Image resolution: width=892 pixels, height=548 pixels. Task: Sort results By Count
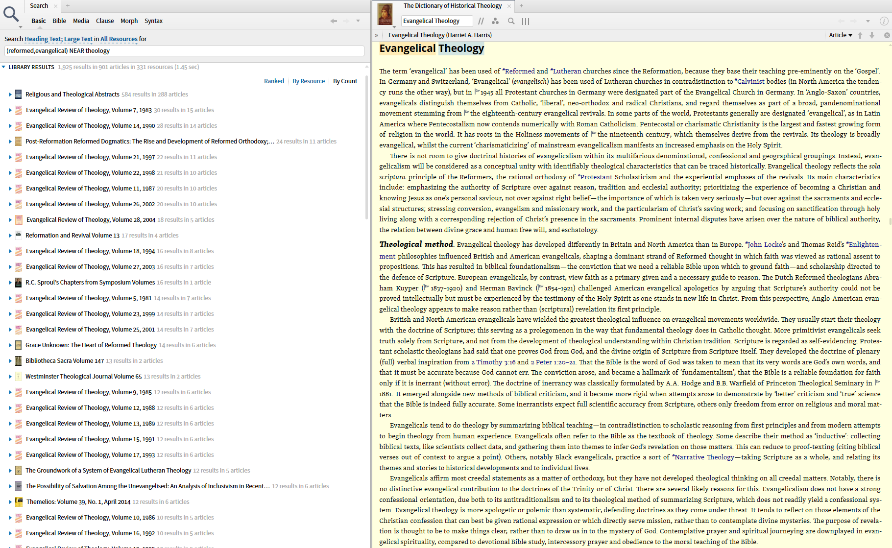click(345, 81)
